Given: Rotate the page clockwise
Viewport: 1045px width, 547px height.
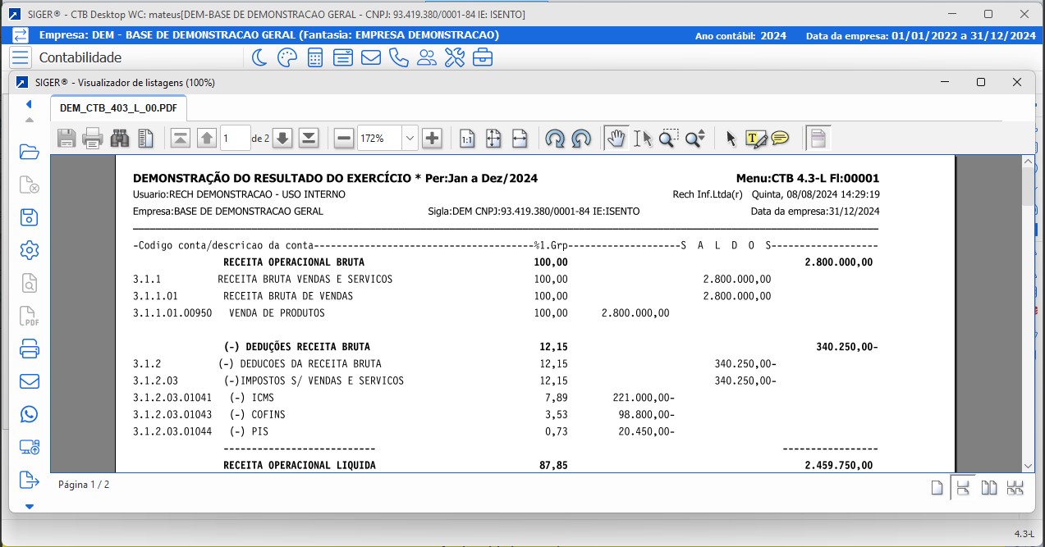Looking at the screenshot, I should coord(555,139).
